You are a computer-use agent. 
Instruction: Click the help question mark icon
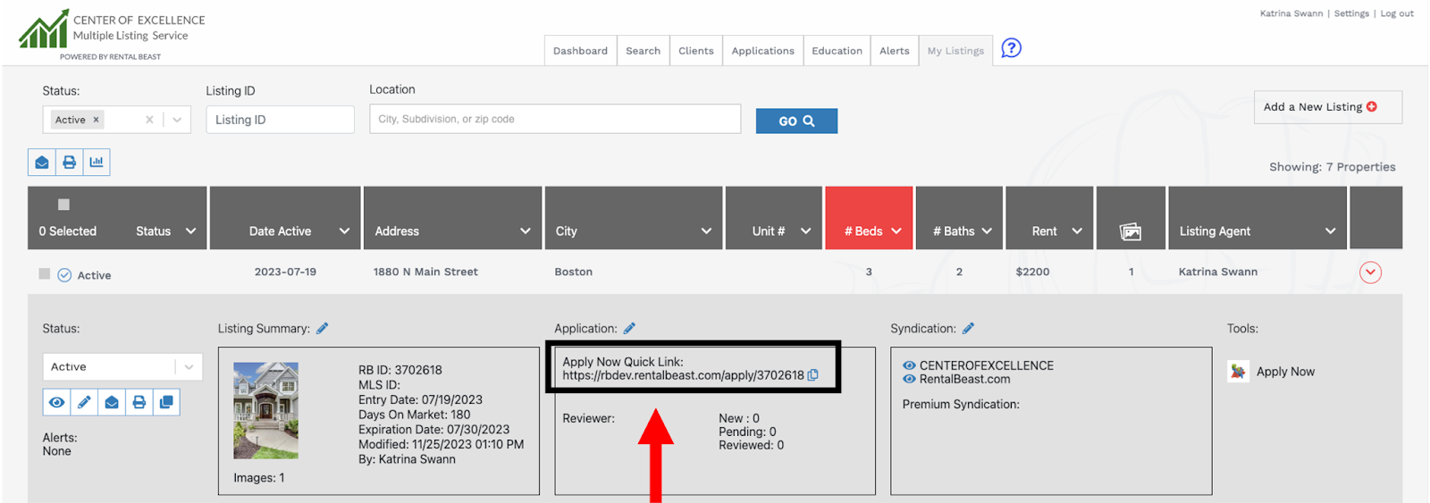tap(1011, 48)
